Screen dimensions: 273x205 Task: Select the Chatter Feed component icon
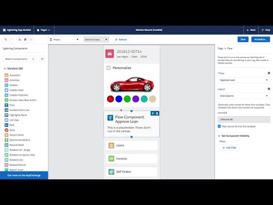pos(6,90)
